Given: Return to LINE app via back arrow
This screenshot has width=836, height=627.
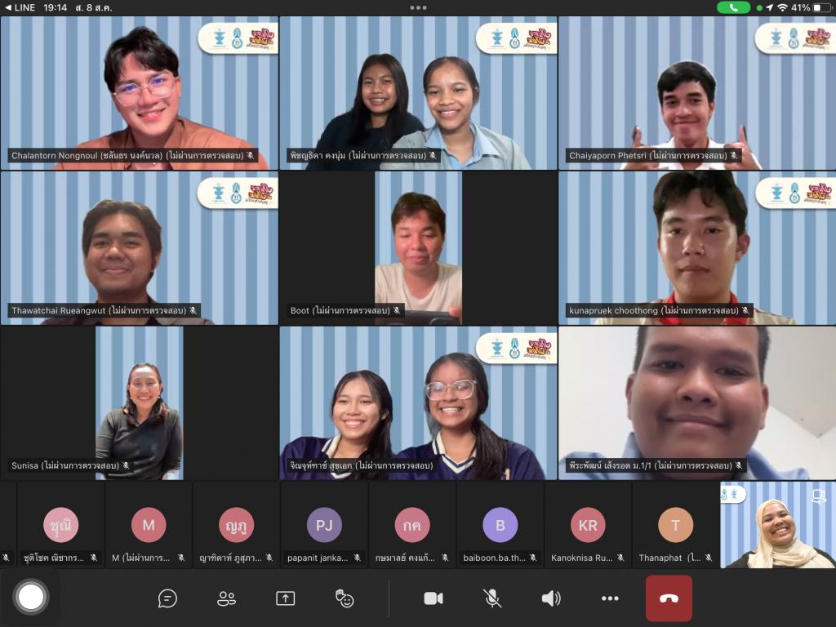Looking at the screenshot, I should [x=20, y=7].
